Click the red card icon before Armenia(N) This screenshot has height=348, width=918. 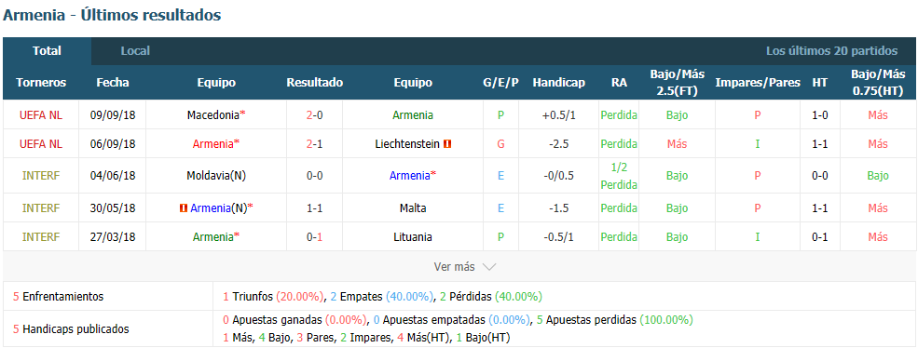[185, 207]
